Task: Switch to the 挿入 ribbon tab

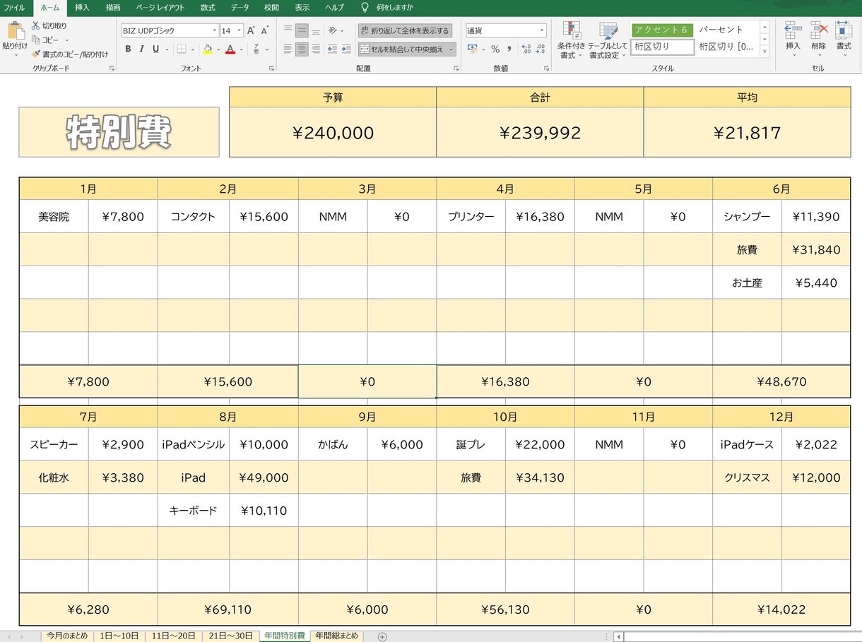Action: point(82,8)
